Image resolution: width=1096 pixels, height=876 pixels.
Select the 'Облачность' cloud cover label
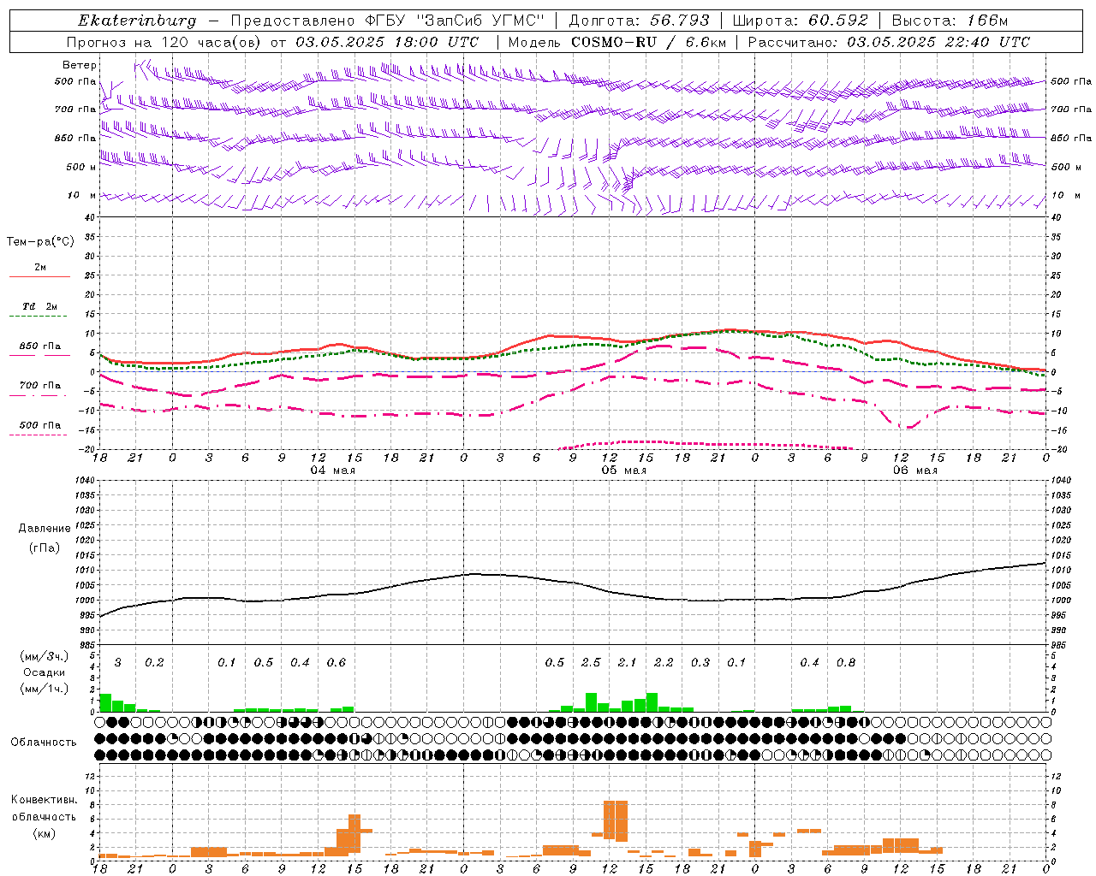click(x=44, y=743)
